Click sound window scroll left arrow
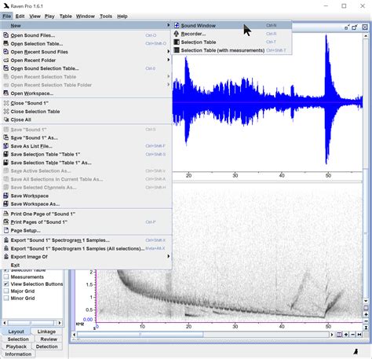This screenshot has height=359, width=372. pyautogui.click(x=75, y=335)
